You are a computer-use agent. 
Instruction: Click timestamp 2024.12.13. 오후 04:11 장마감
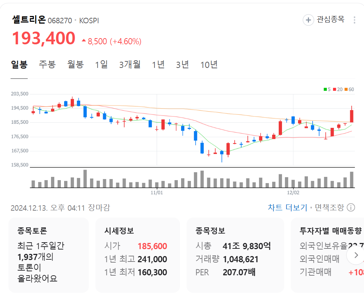(60, 208)
